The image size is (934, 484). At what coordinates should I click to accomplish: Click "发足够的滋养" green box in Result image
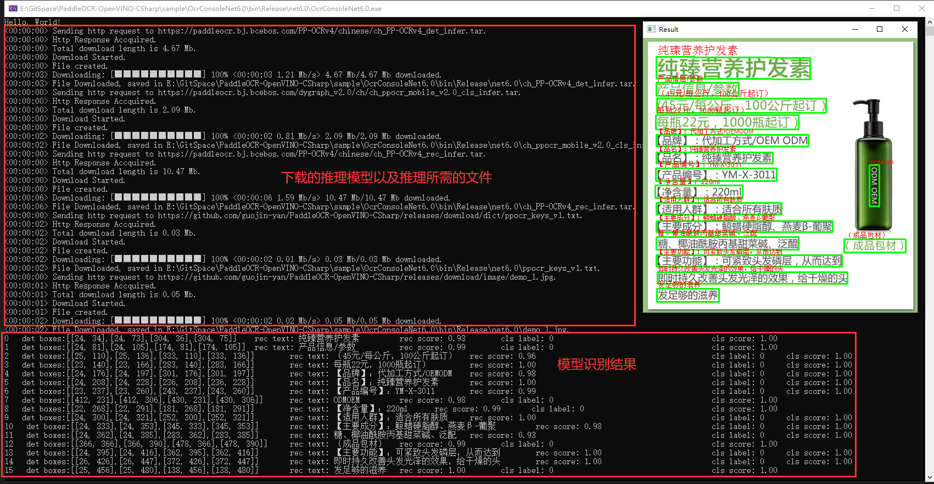click(x=688, y=295)
